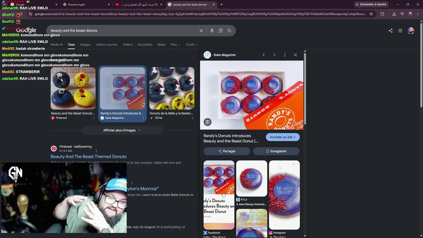
Task: Open the Pinterest donuts image thumbnail
Action: (x=73, y=88)
